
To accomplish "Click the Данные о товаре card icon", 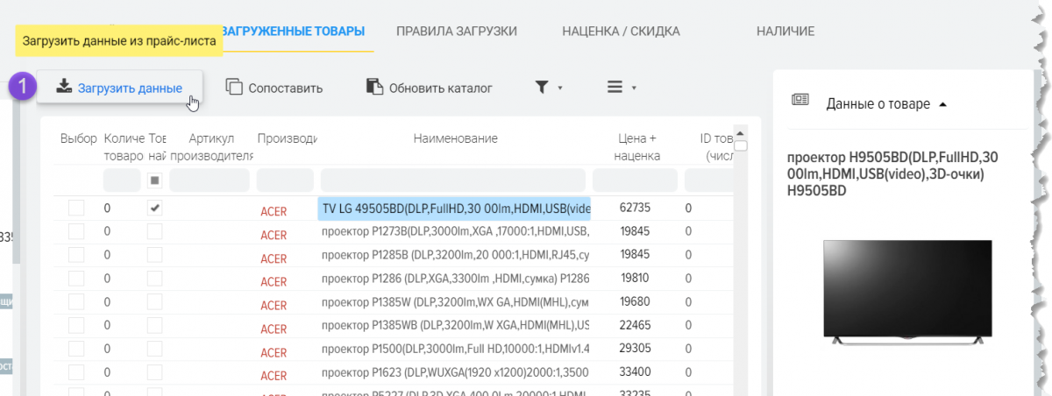I will (800, 101).
